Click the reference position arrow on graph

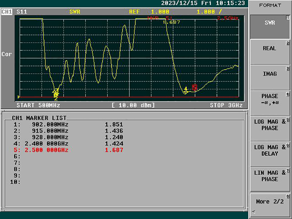click(19, 97)
